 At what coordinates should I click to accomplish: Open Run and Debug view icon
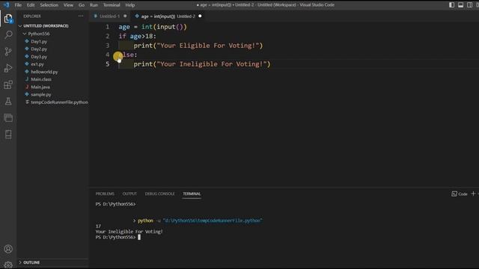(8, 68)
